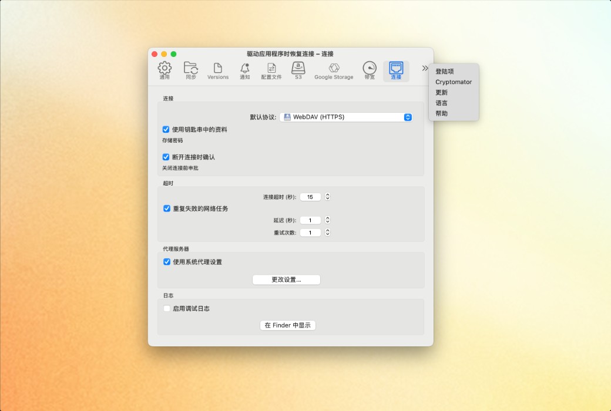Enable the 启用调试日志 checkbox

tap(166, 308)
